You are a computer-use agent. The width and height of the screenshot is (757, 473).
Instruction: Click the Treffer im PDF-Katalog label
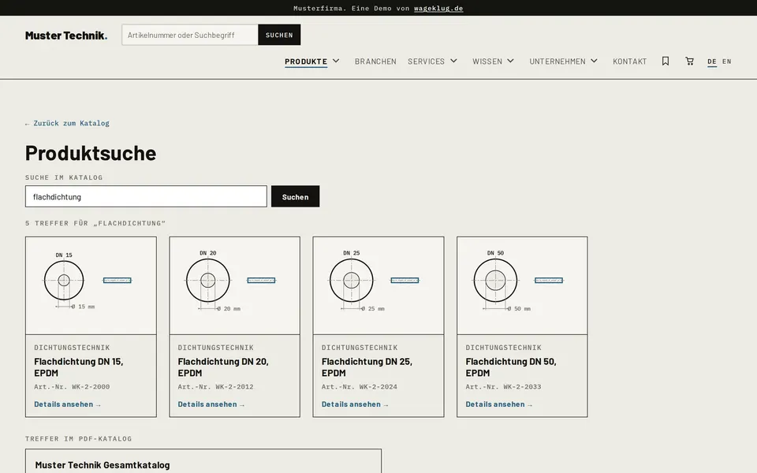click(x=78, y=439)
